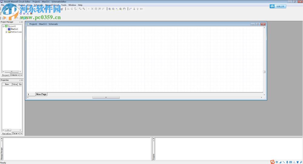303x164 pixels.
Task: Click the microphone icon in tray bar
Action: coord(287,162)
